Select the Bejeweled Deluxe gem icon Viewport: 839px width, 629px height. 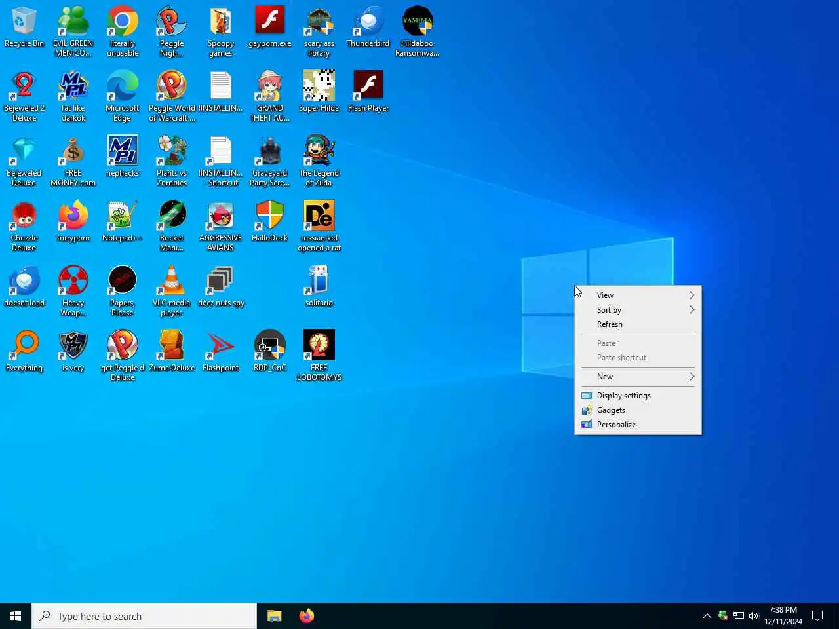(24, 161)
